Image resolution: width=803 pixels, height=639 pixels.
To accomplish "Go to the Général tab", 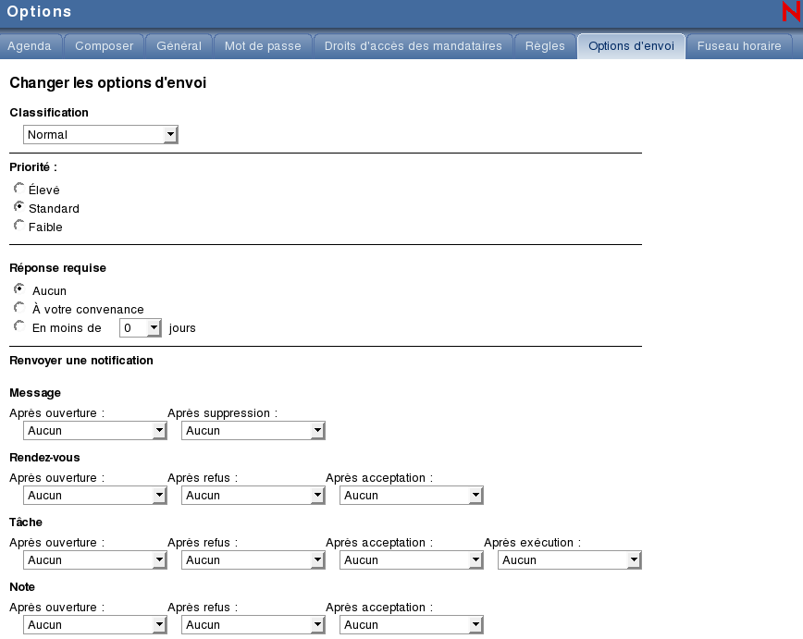I will coord(179,46).
